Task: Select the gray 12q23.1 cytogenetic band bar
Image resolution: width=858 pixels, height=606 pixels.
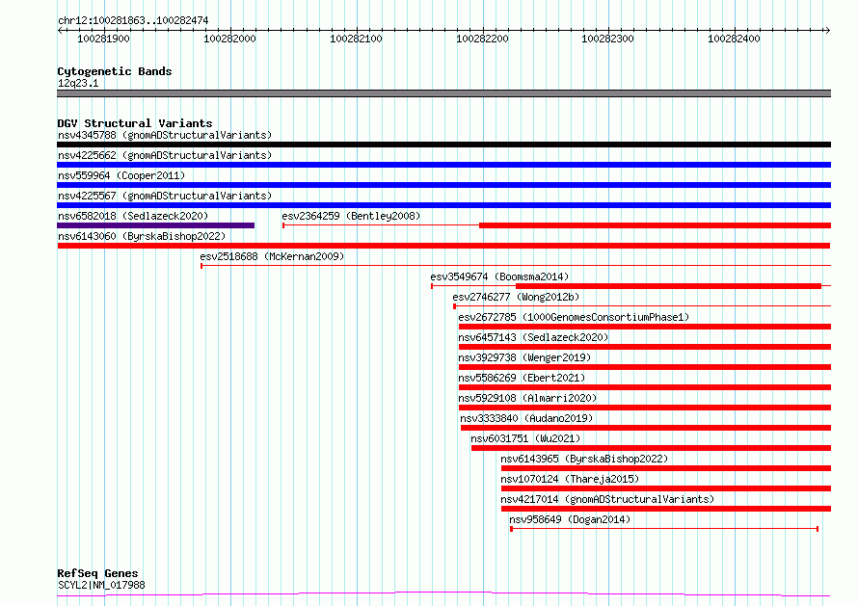Action: [x=443, y=93]
